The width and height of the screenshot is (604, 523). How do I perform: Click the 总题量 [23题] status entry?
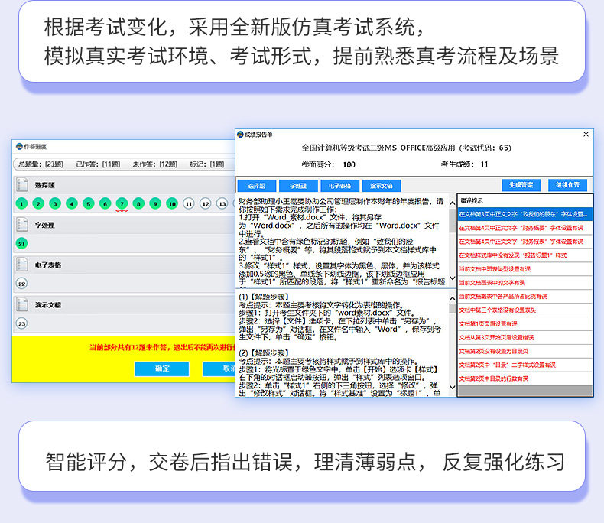41,164
